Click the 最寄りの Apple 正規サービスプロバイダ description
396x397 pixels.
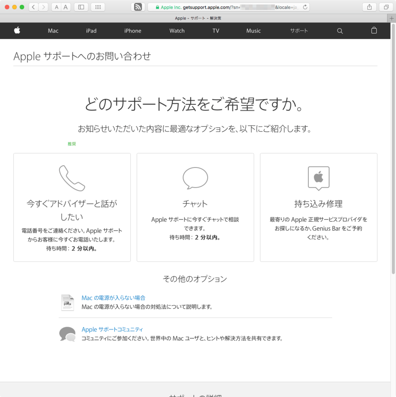point(318,228)
